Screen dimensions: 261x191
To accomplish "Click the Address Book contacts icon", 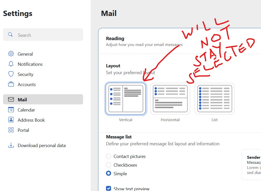I will tap(11, 120).
